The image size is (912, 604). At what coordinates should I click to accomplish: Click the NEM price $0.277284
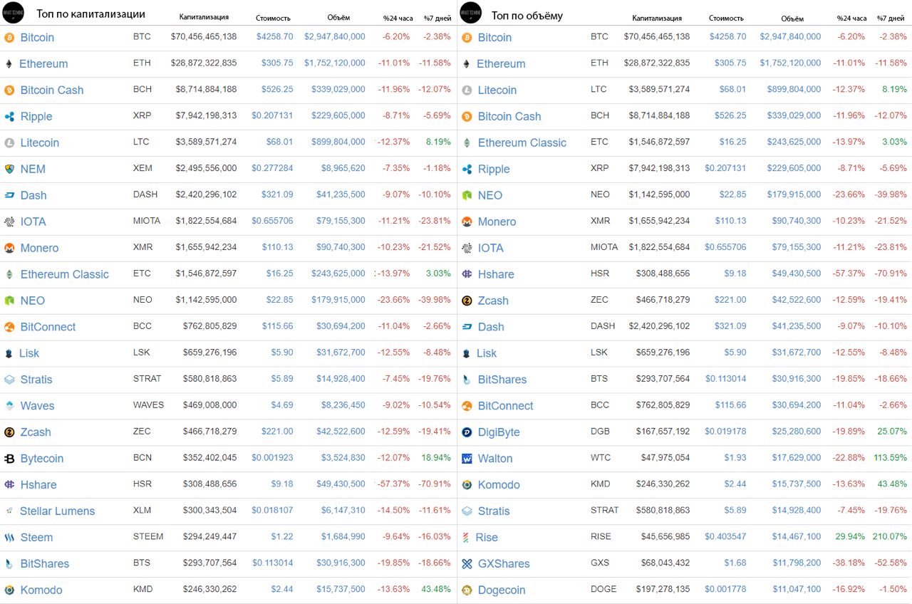pos(272,168)
